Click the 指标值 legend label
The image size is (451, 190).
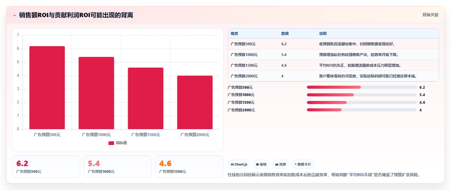tap(121, 143)
